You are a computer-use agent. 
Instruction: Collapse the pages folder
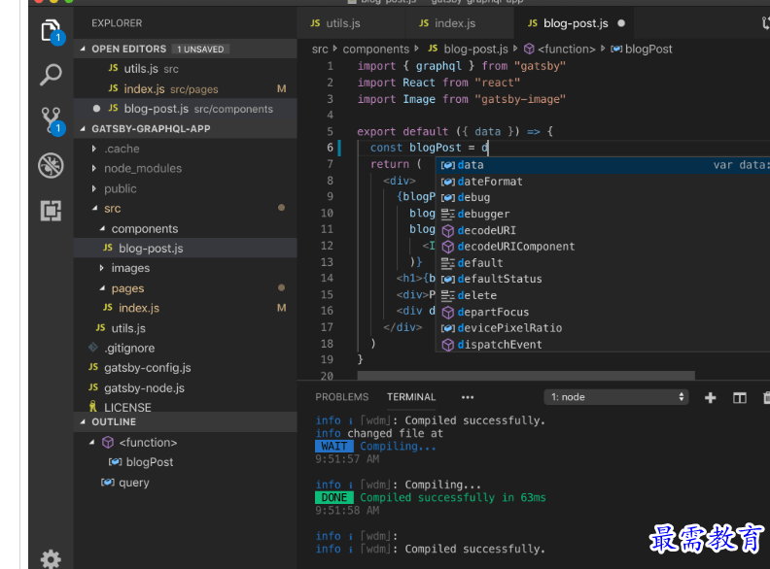point(102,288)
